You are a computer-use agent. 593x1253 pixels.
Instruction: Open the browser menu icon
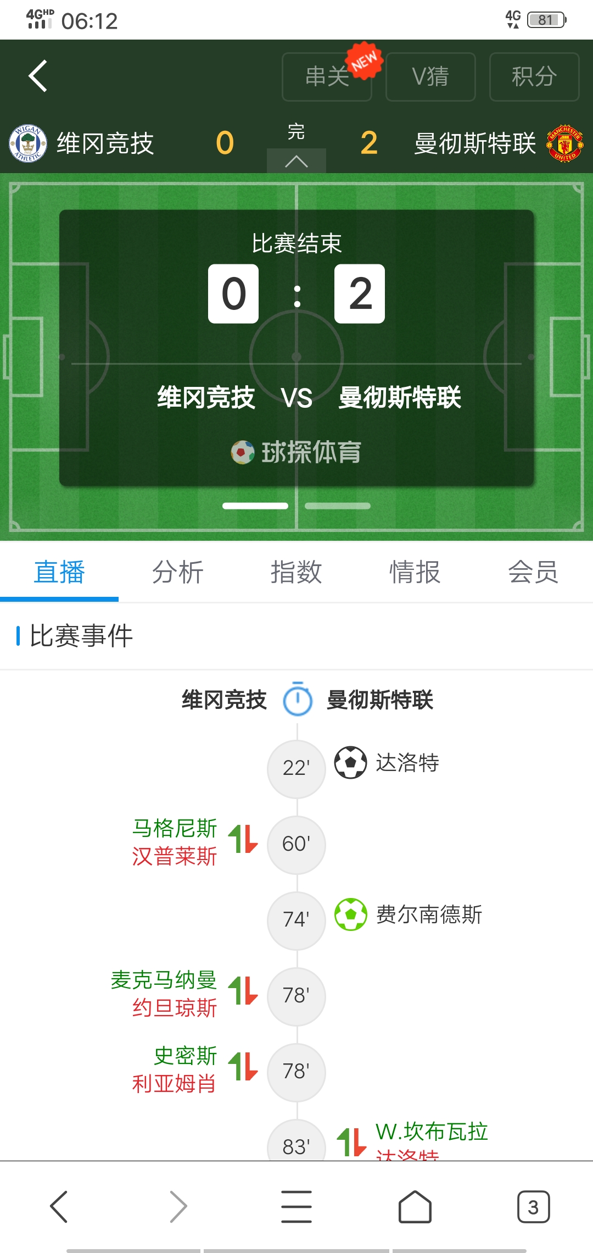[296, 1207]
